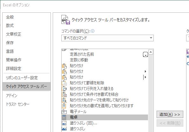The height and width of the screenshot is (132, 189).
Task: Click the 貼り付けて行列を入れ替える icon
Action: (64, 89)
